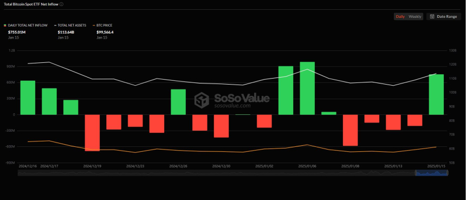
Task: Click the 2025/01/15 x-axis date label
Action: click(x=436, y=166)
